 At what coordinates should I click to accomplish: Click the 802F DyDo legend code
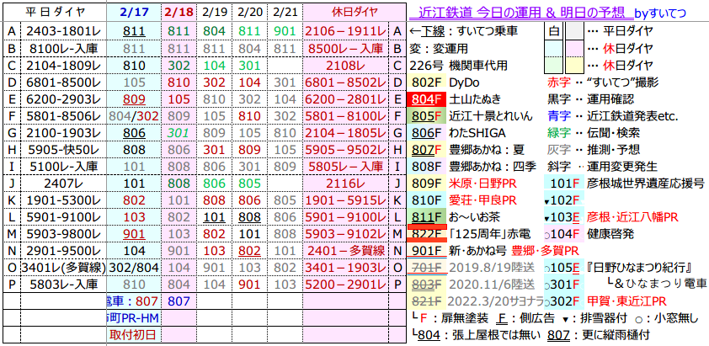[427, 83]
